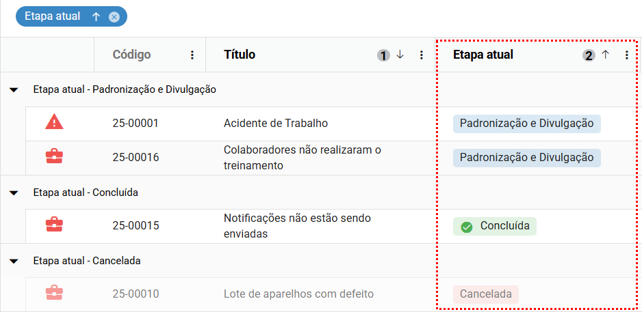Collapse the Padronização e Divulgação group
Screen dimensions: 642x312
14,89
